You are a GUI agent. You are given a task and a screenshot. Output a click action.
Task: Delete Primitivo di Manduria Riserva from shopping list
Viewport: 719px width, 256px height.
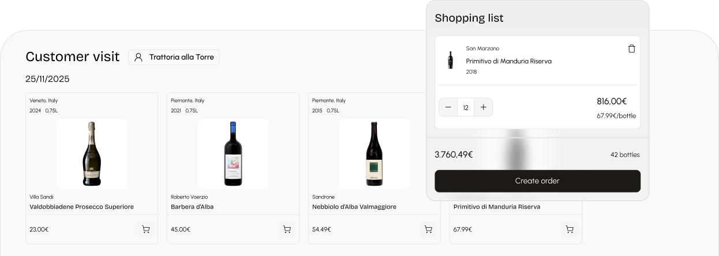click(631, 49)
